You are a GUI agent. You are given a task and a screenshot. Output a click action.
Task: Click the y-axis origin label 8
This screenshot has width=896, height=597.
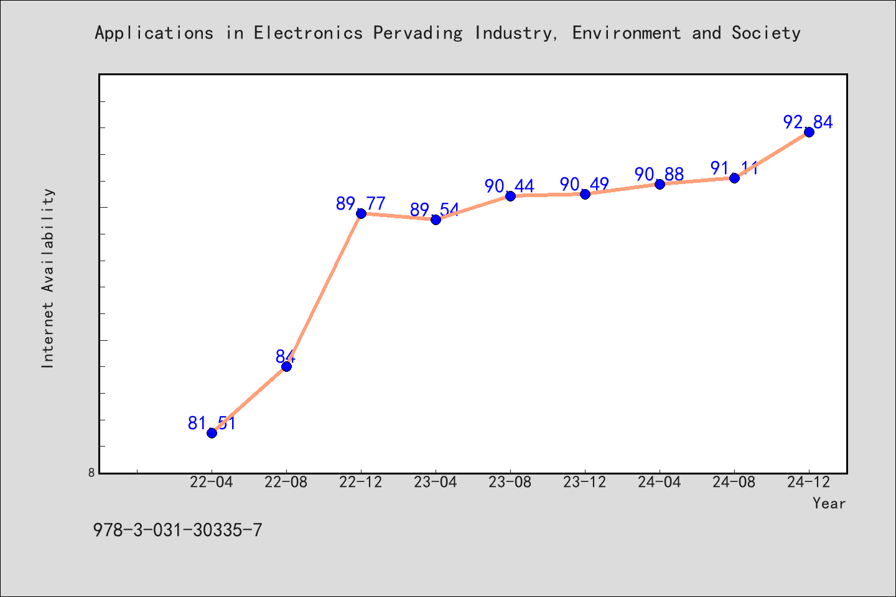(91, 473)
